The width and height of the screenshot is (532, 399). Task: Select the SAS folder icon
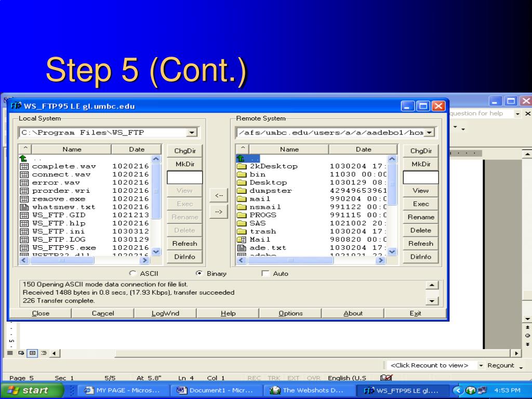(242, 223)
